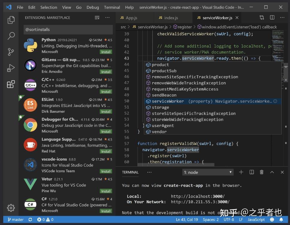Install the C/C++ extension
This screenshot has height=225, width=290.
coord(106,92)
